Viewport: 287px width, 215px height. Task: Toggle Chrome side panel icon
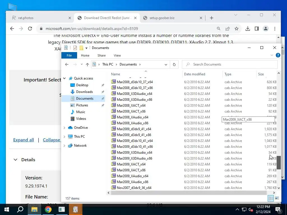257,29
